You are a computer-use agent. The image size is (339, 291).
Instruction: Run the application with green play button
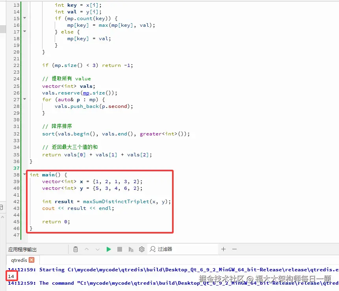click(109, 249)
